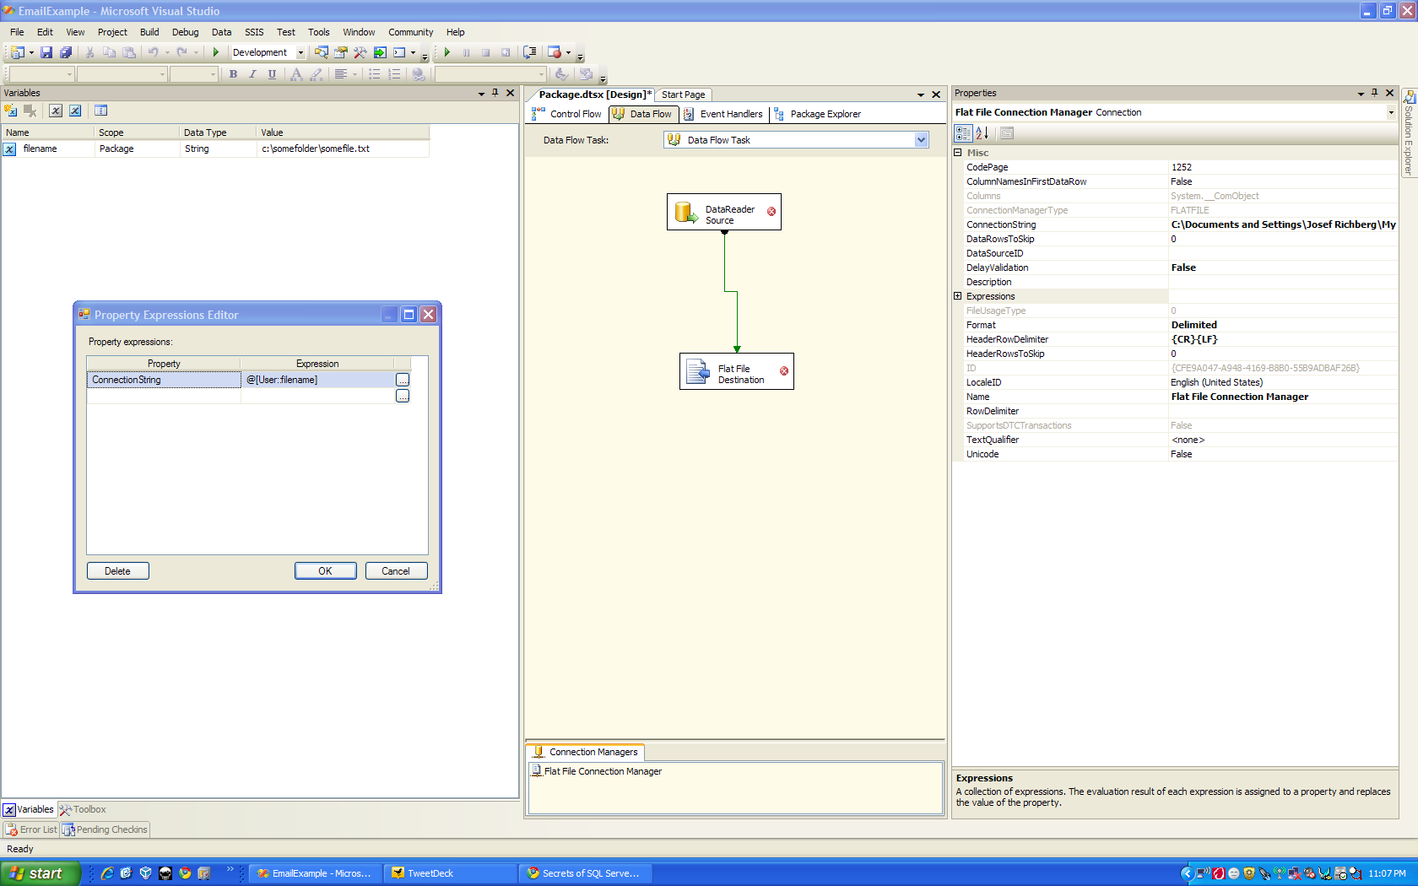The image size is (1418, 886).
Task: Sort properties alphabetically
Action: click(982, 133)
